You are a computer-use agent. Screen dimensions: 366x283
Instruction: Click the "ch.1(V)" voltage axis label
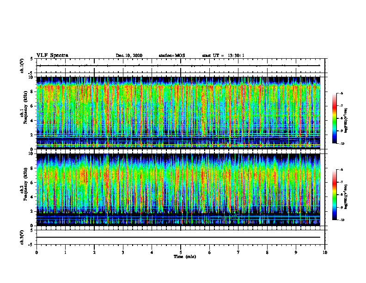click(x=22, y=66)
